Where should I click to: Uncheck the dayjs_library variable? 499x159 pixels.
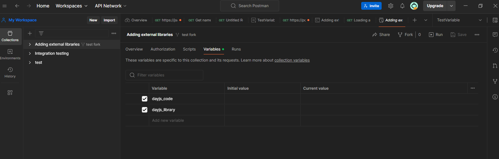(x=145, y=110)
